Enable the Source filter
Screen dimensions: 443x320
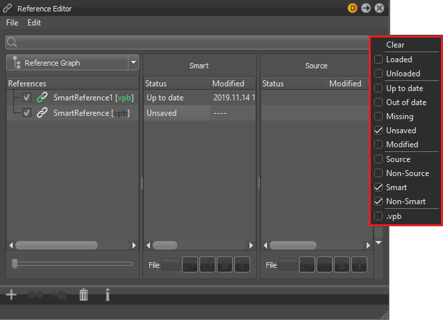coord(378,159)
